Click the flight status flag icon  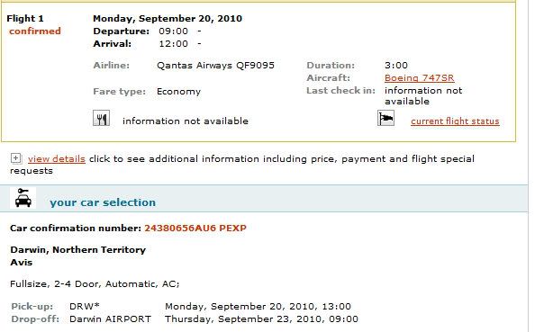coord(385,118)
